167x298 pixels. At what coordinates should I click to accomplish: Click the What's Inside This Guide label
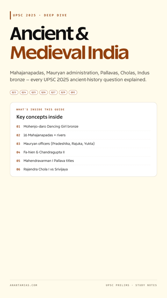click(41, 109)
